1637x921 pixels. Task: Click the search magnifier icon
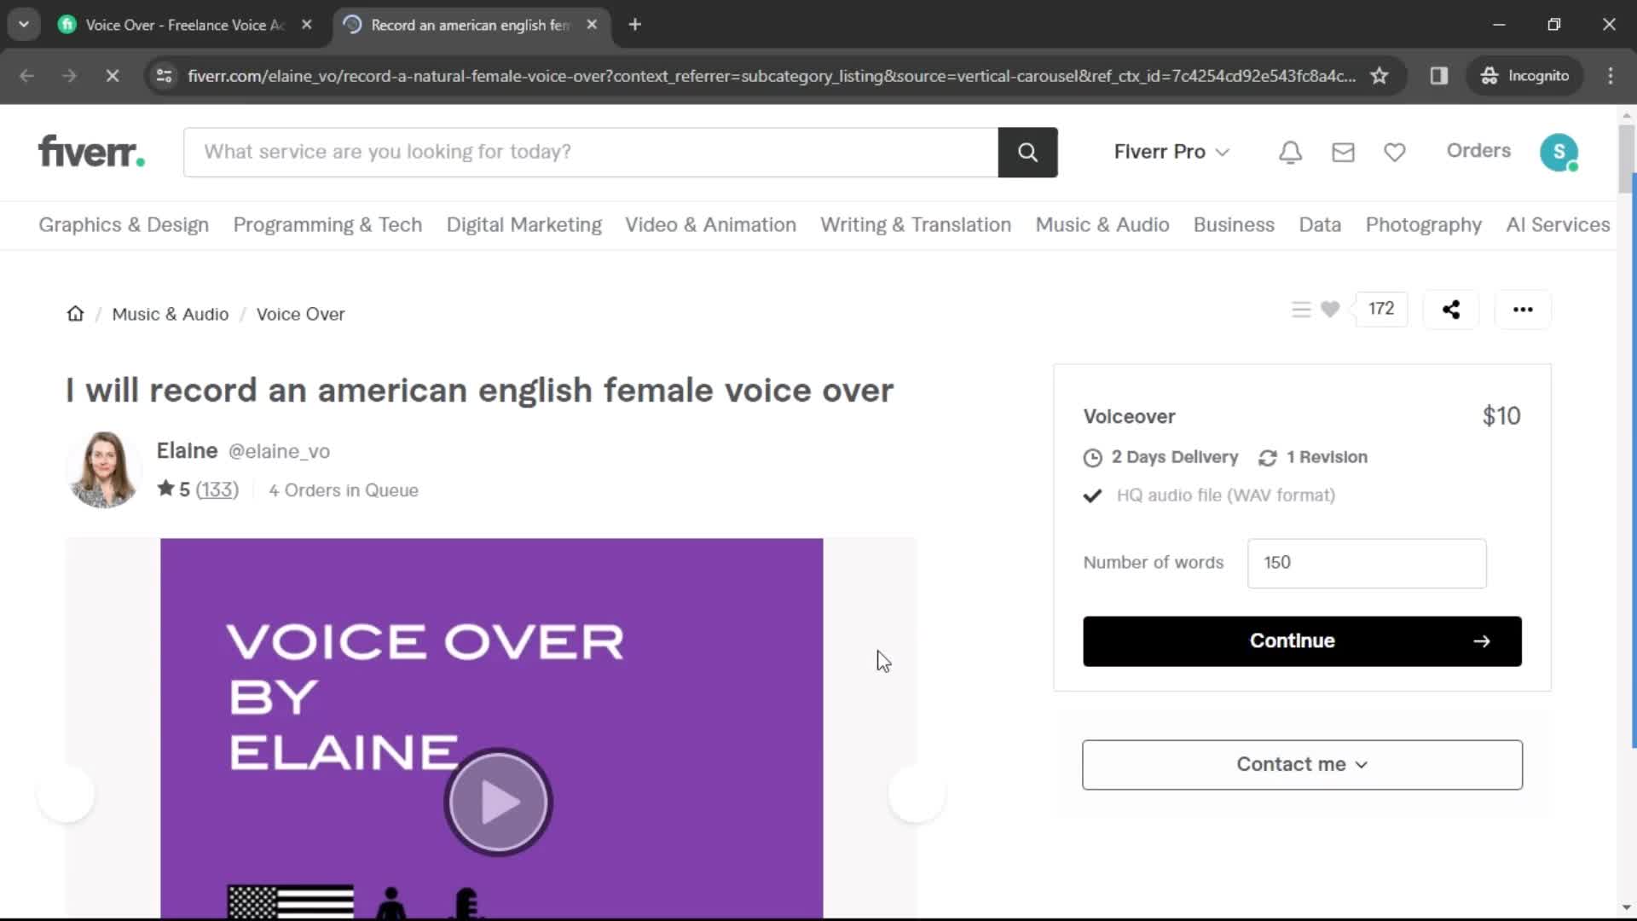(1027, 151)
